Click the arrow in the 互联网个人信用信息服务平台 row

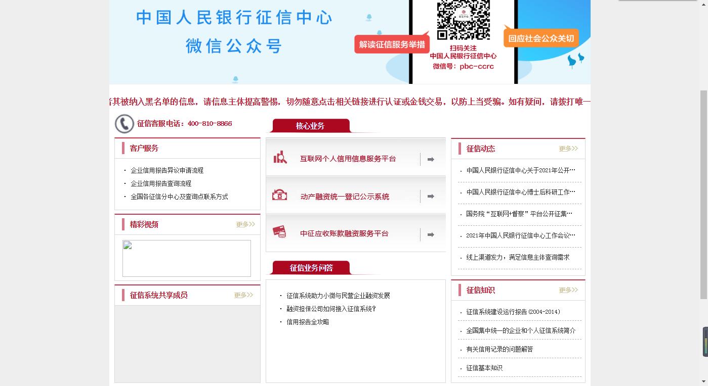[431, 160]
